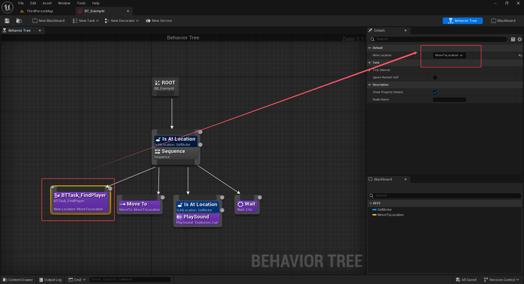The height and width of the screenshot is (284, 524).
Task: Click the All Saved status indicator
Action: click(466, 280)
